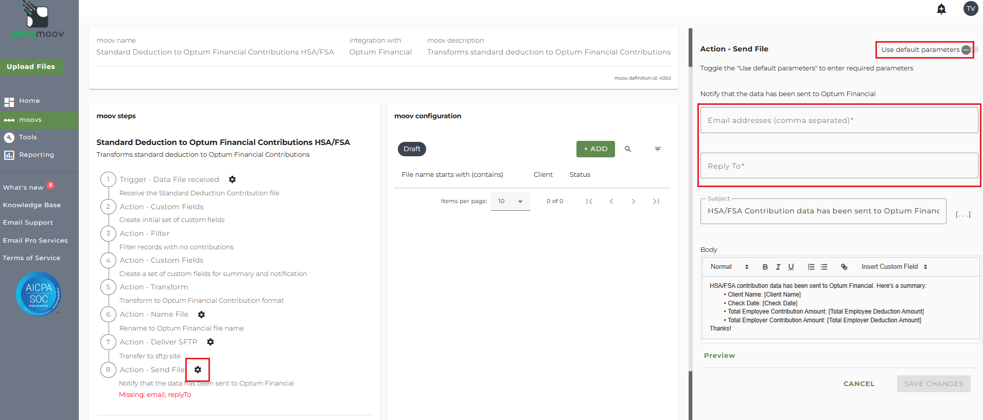Click the Missing: email, replyTo warning
983x420 pixels.
click(x=155, y=395)
